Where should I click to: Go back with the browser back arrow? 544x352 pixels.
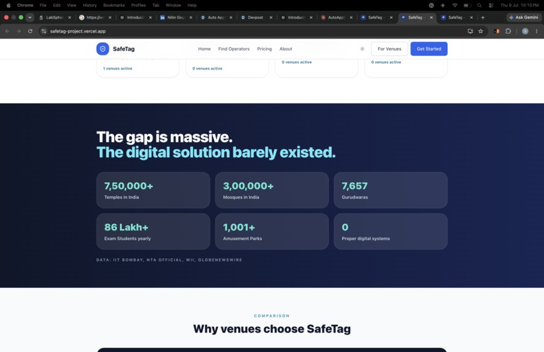tap(7, 31)
